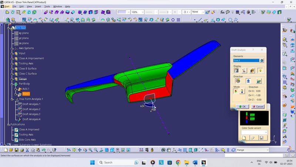This screenshot has height=167, width=296.
Task: Click the What's This help icon
Action: pyautogui.click(x=54, y=150)
